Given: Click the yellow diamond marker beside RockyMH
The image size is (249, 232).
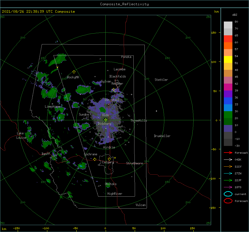Looking at the screenshot, I should pyautogui.click(x=74, y=72).
